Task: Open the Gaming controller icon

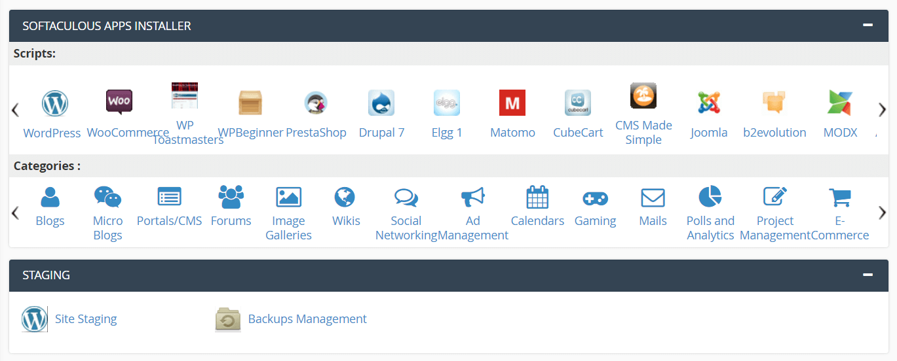Action: coord(595,198)
